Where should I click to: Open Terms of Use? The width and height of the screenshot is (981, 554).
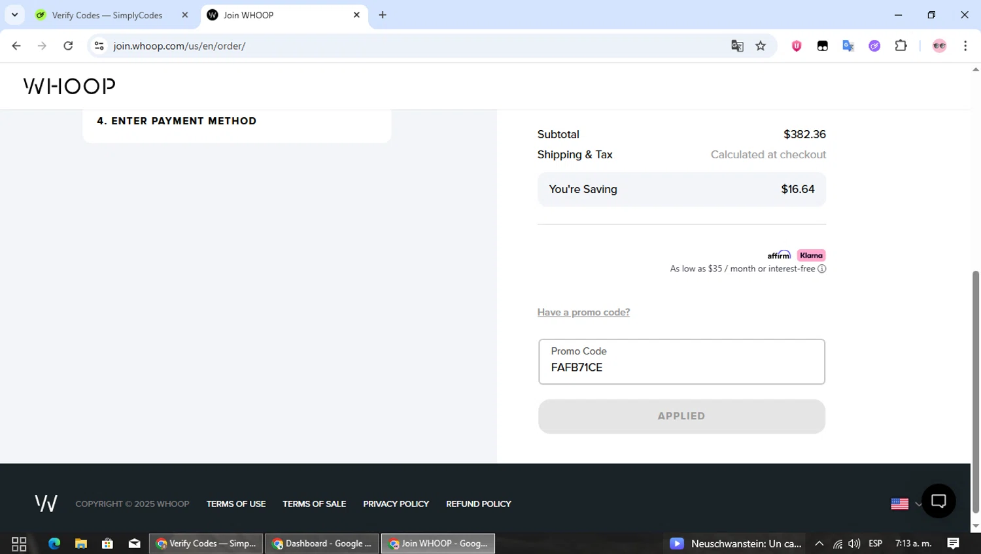click(x=236, y=504)
